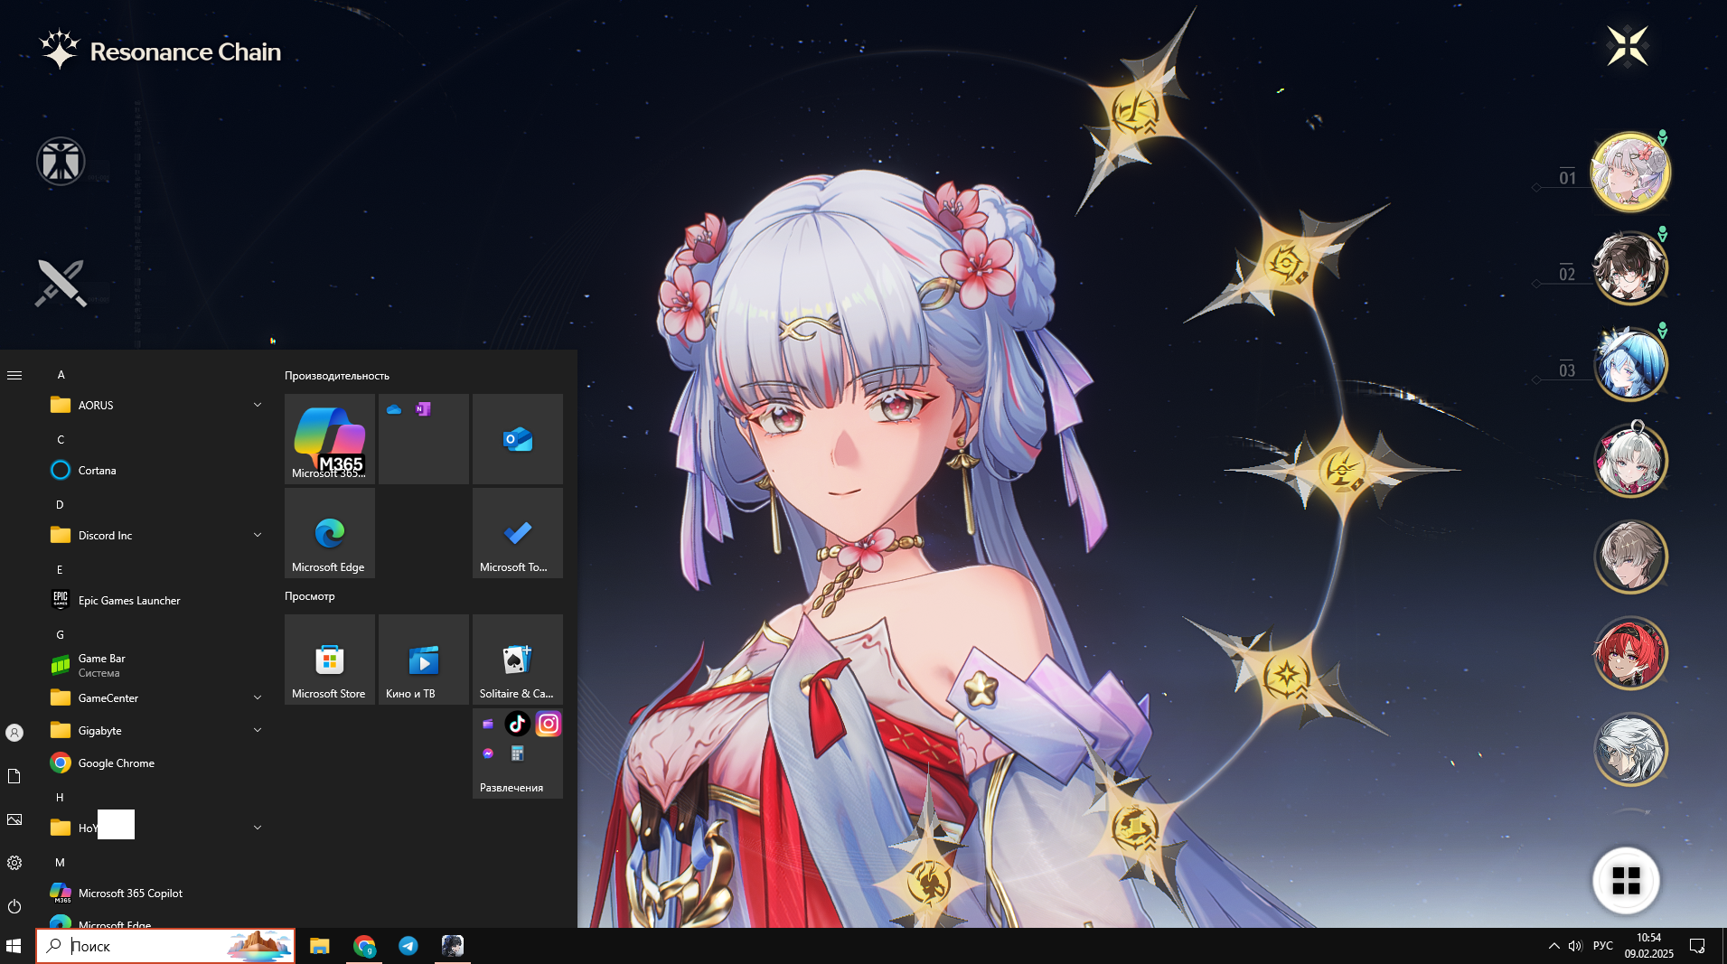Open Telegram on the taskbar
The height and width of the screenshot is (964, 1727).
coord(408,946)
